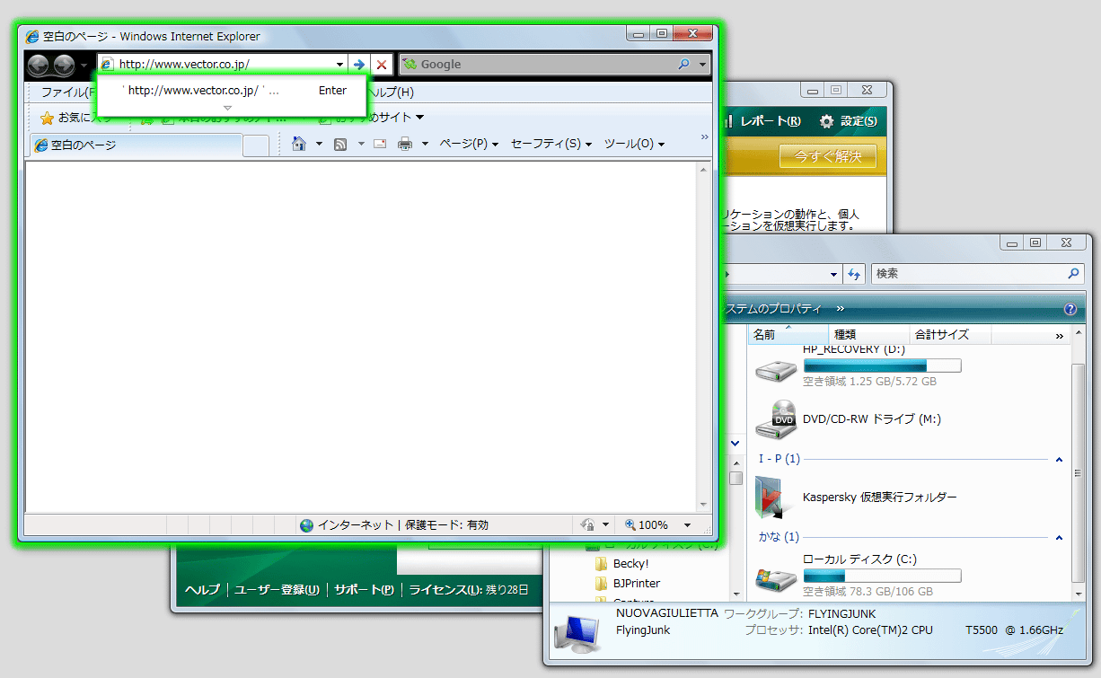Click the Explorer search magnifier icon
Image resolution: width=1101 pixels, height=678 pixels.
pyautogui.click(x=1073, y=274)
